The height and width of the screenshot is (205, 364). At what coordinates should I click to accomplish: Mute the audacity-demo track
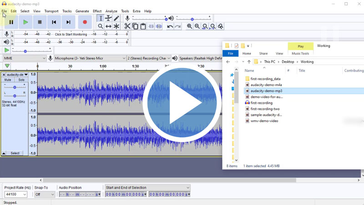(x=8, y=80)
